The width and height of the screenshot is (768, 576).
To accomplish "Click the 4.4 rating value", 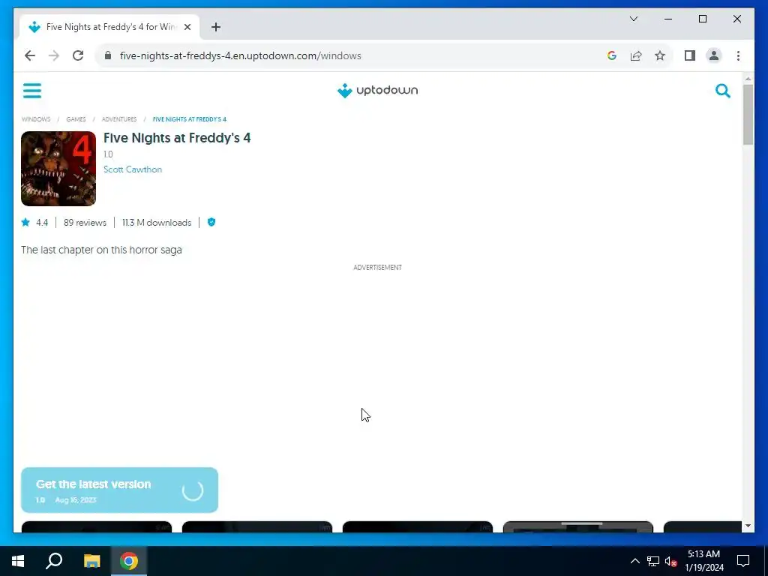I will (42, 222).
